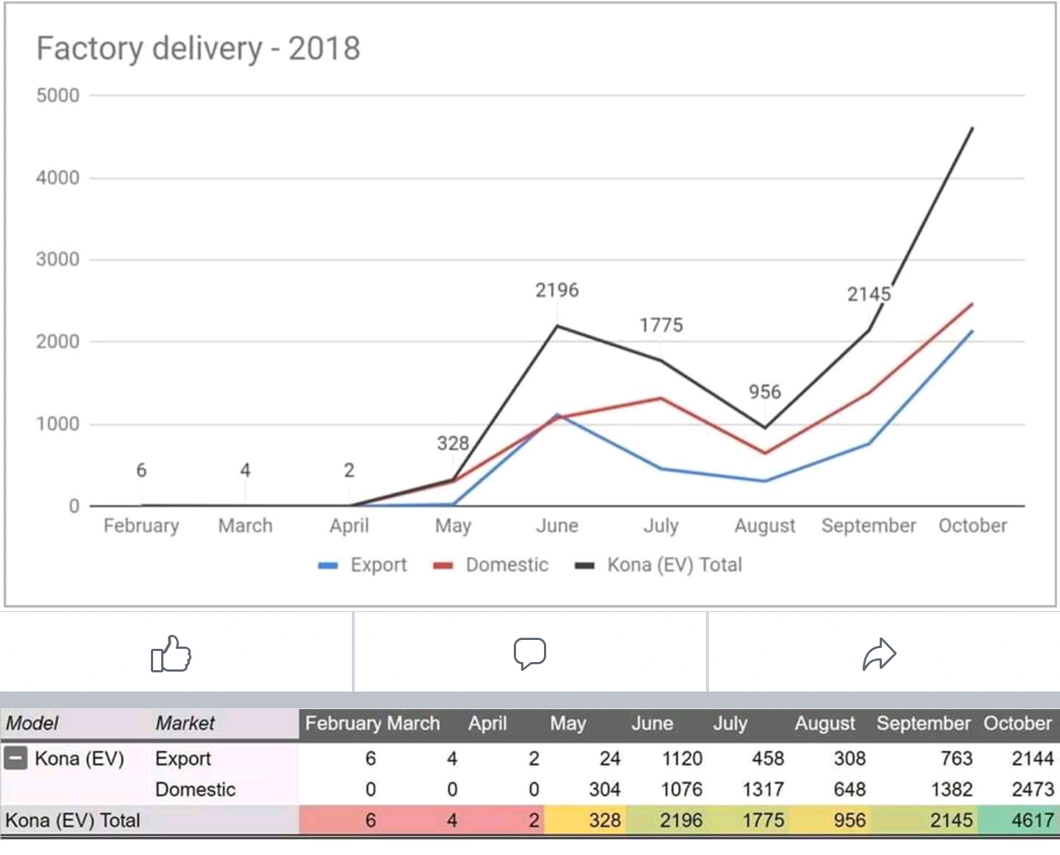Screen dimensions: 1060x855
Task: Click the June x-axis label
Action: click(x=557, y=526)
